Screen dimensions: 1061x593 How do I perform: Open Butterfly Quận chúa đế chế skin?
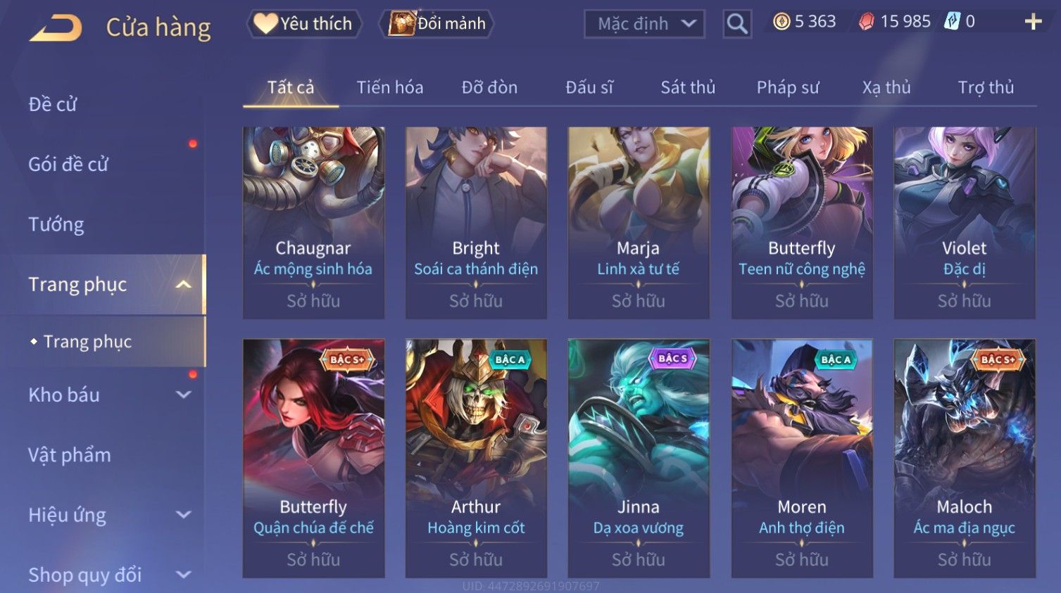tap(314, 459)
